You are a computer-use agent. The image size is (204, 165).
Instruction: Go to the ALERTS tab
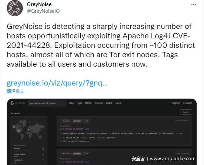pyautogui.click(x=109, y=103)
